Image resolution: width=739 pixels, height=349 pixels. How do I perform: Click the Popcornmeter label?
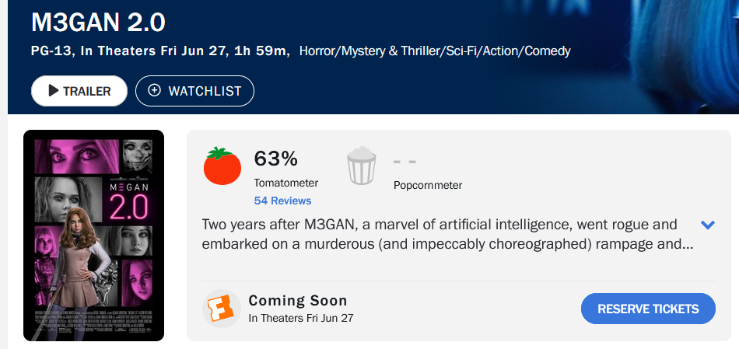[428, 185]
